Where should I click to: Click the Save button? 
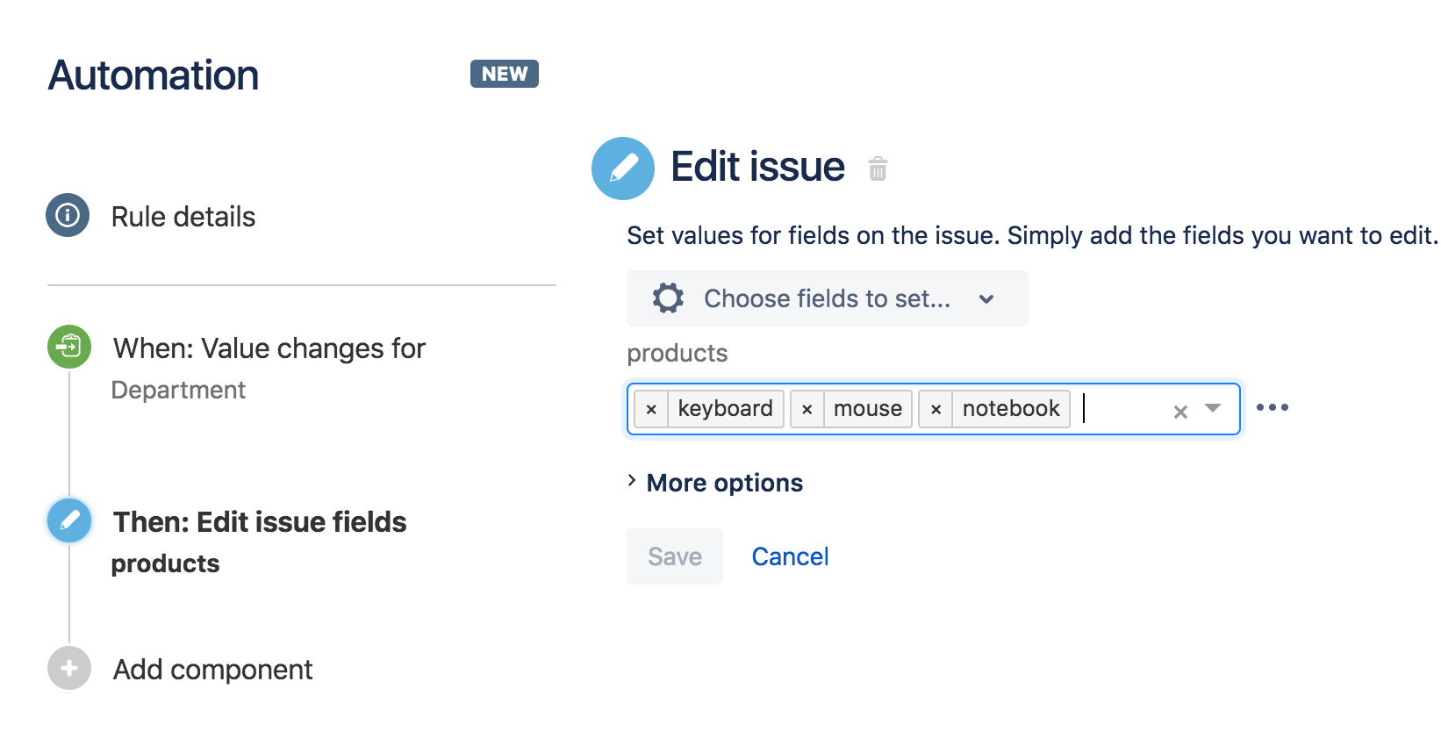pos(674,556)
